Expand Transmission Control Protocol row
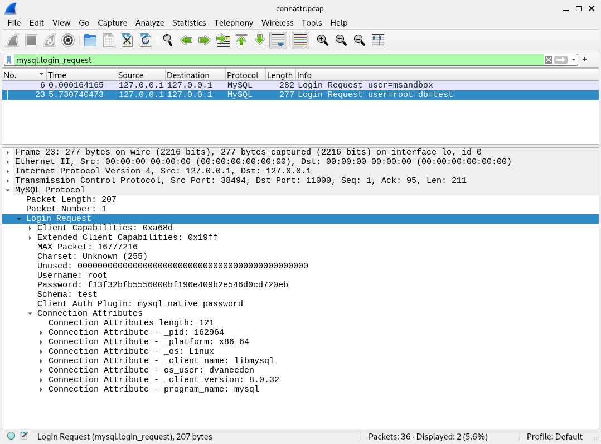The height and width of the screenshot is (444, 601). (x=8, y=181)
